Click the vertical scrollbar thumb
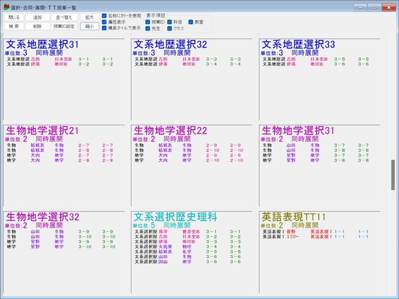Screen dimensions: 399x299 (393, 175)
